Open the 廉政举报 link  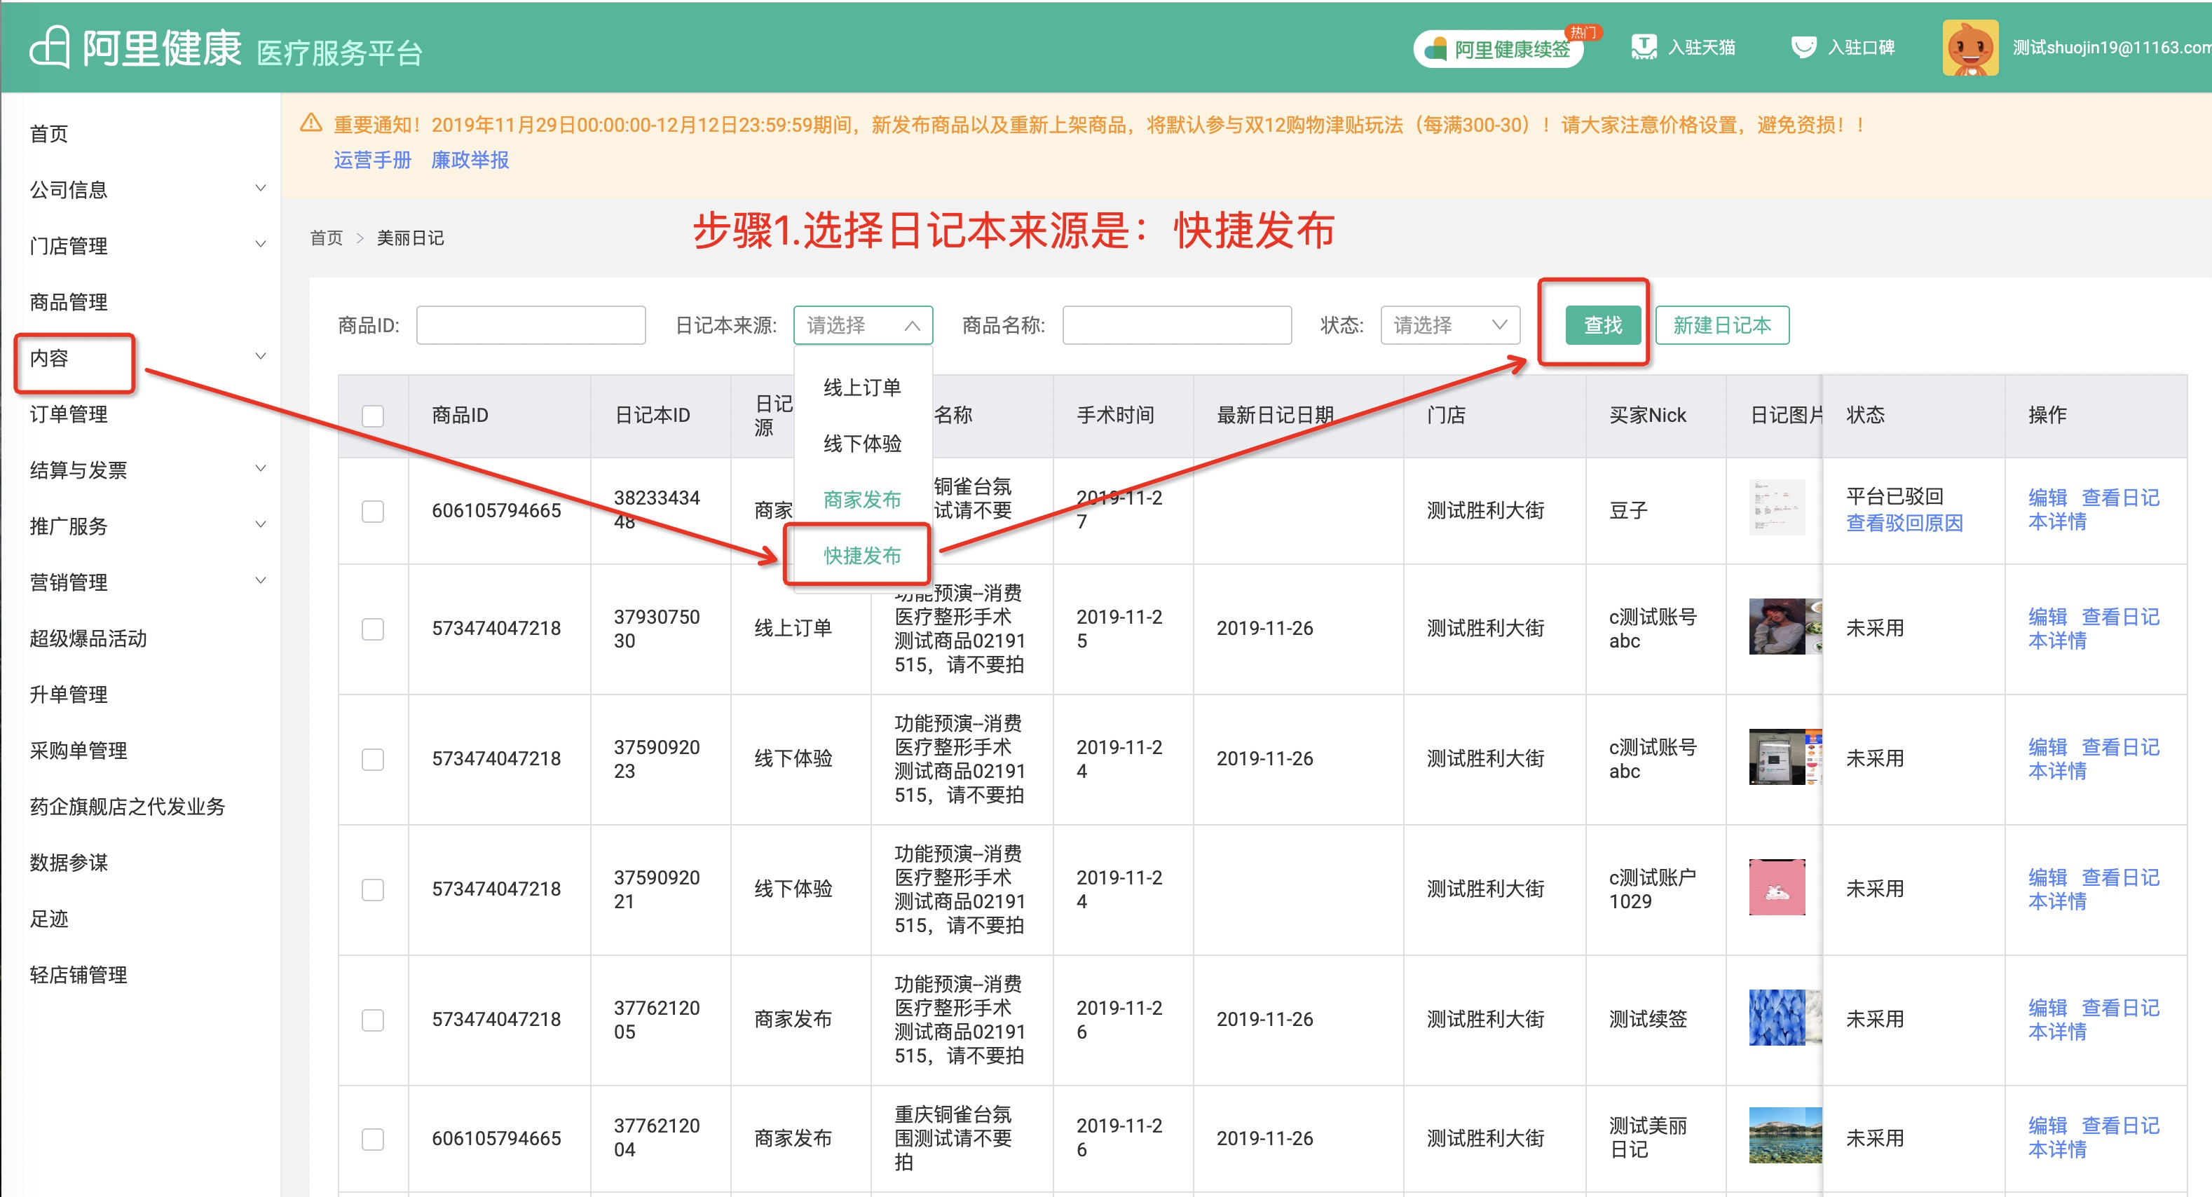pyautogui.click(x=470, y=160)
